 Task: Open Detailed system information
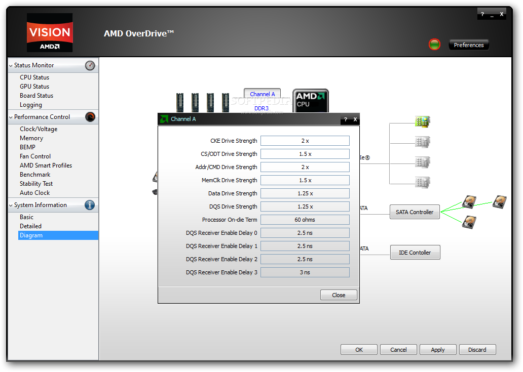[x=30, y=226]
